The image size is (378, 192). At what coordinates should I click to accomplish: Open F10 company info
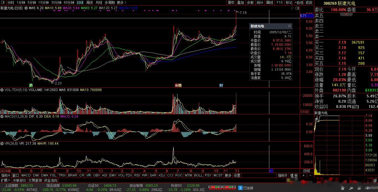click(280, 2)
